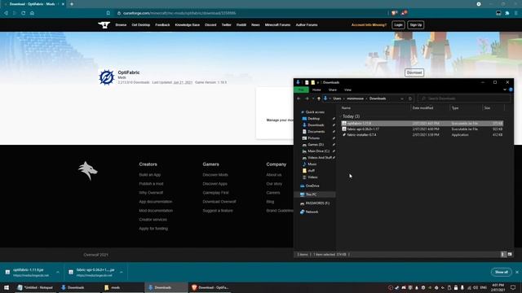Open the browser main menu icon
Screen dimensions: 522x293
point(516,13)
